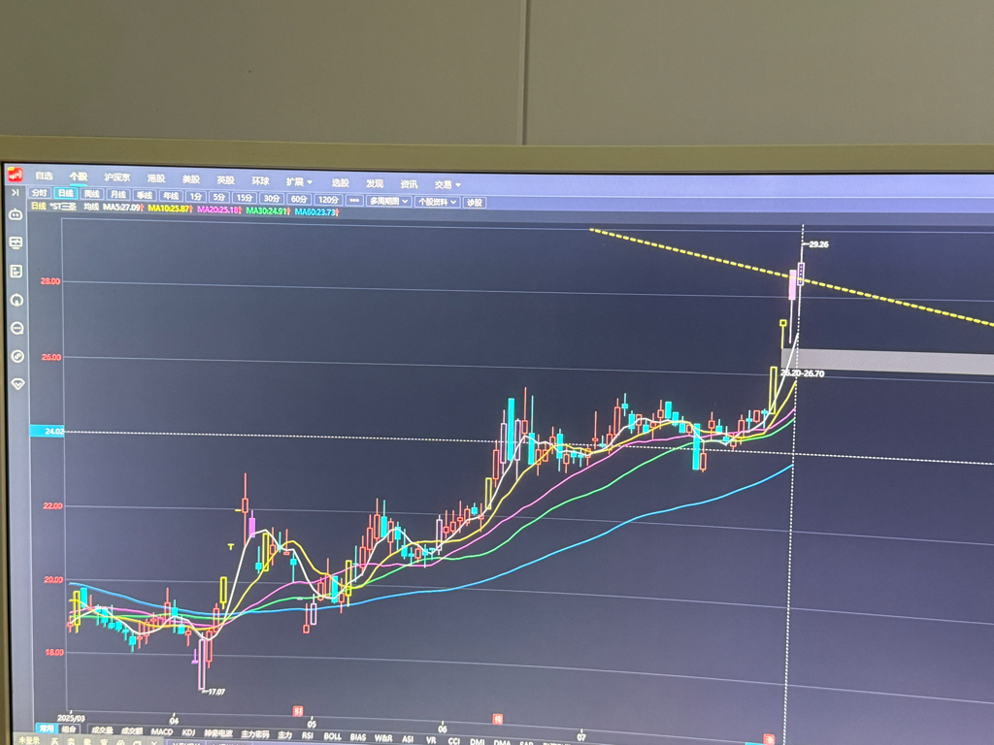Click the diamond icon in sidebar
The height and width of the screenshot is (745, 994).
(17, 384)
